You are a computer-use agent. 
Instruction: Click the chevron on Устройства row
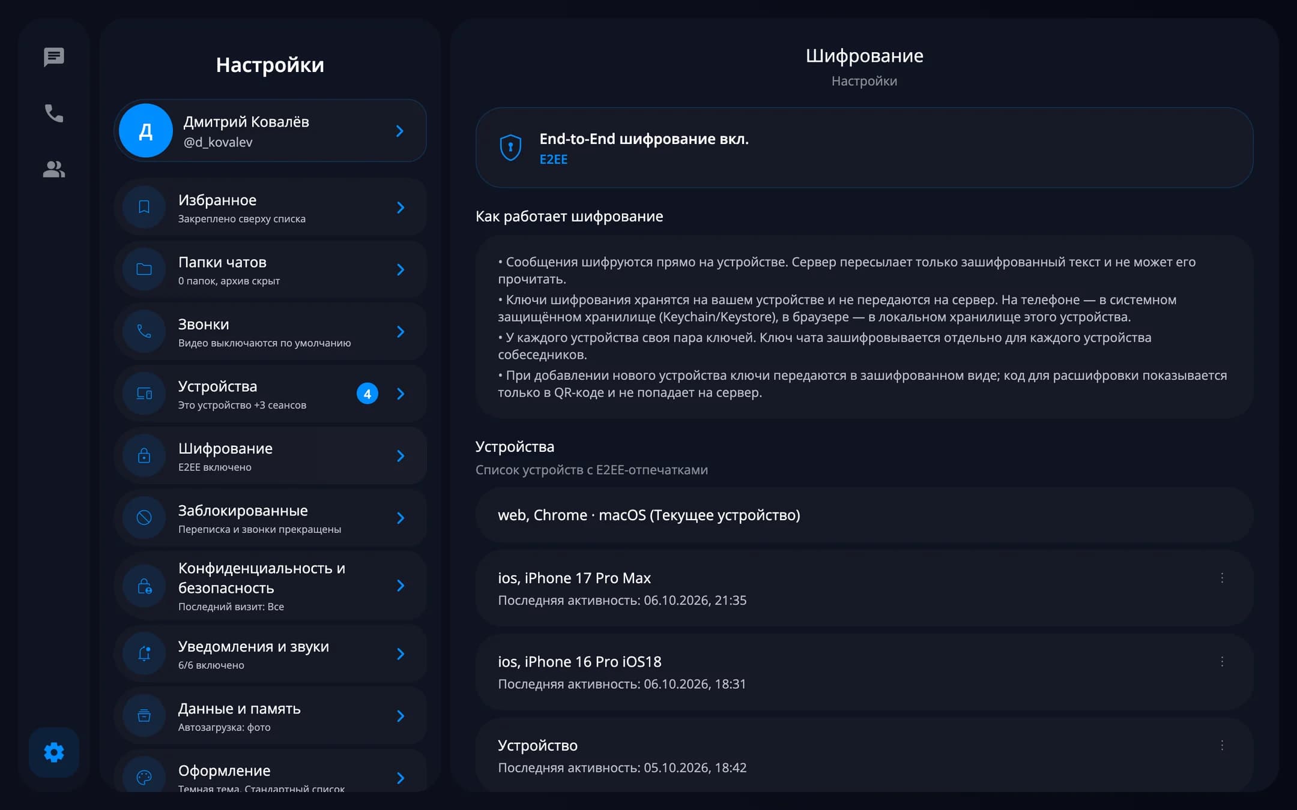[401, 394]
